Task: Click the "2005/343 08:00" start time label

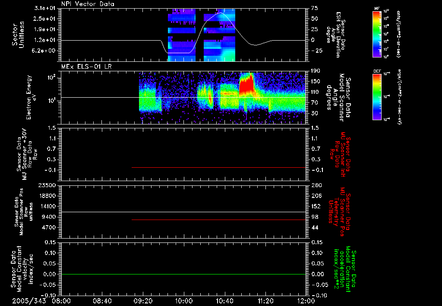Action: [x=41, y=301]
